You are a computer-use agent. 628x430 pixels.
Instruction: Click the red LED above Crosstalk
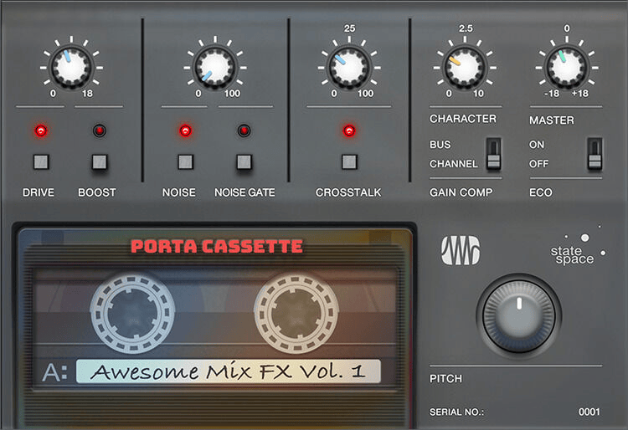(x=349, y=131)
